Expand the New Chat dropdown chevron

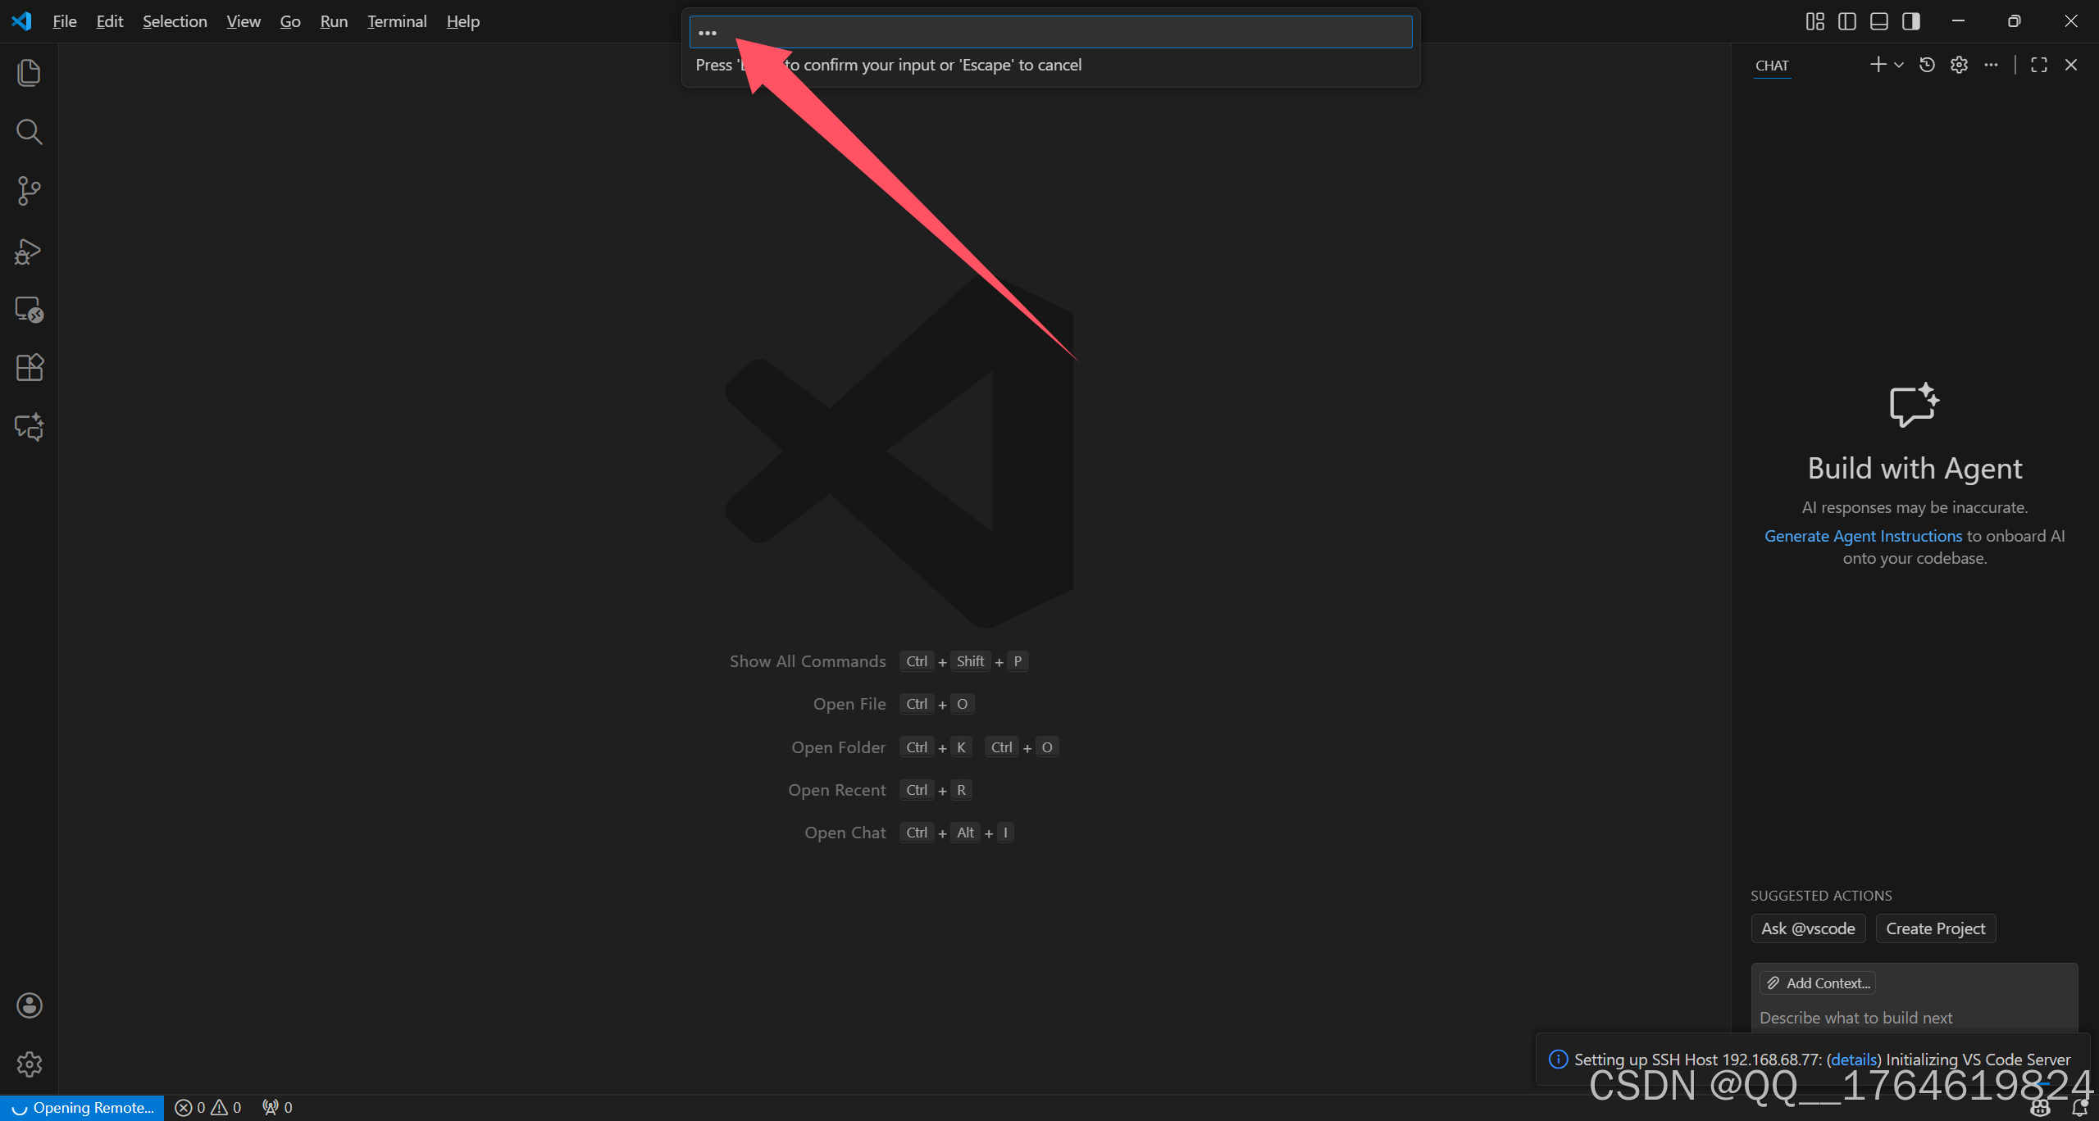coord(1899,65)
